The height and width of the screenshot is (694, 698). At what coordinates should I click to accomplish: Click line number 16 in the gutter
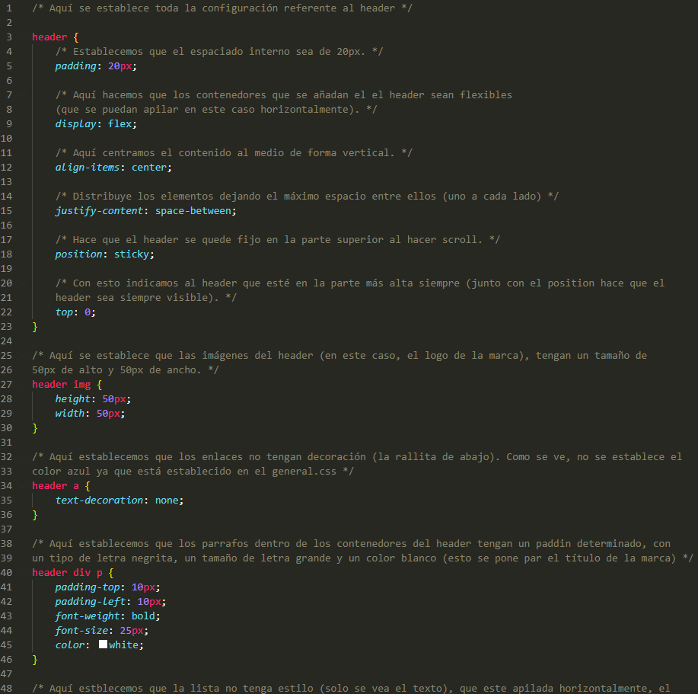(6, 225)
